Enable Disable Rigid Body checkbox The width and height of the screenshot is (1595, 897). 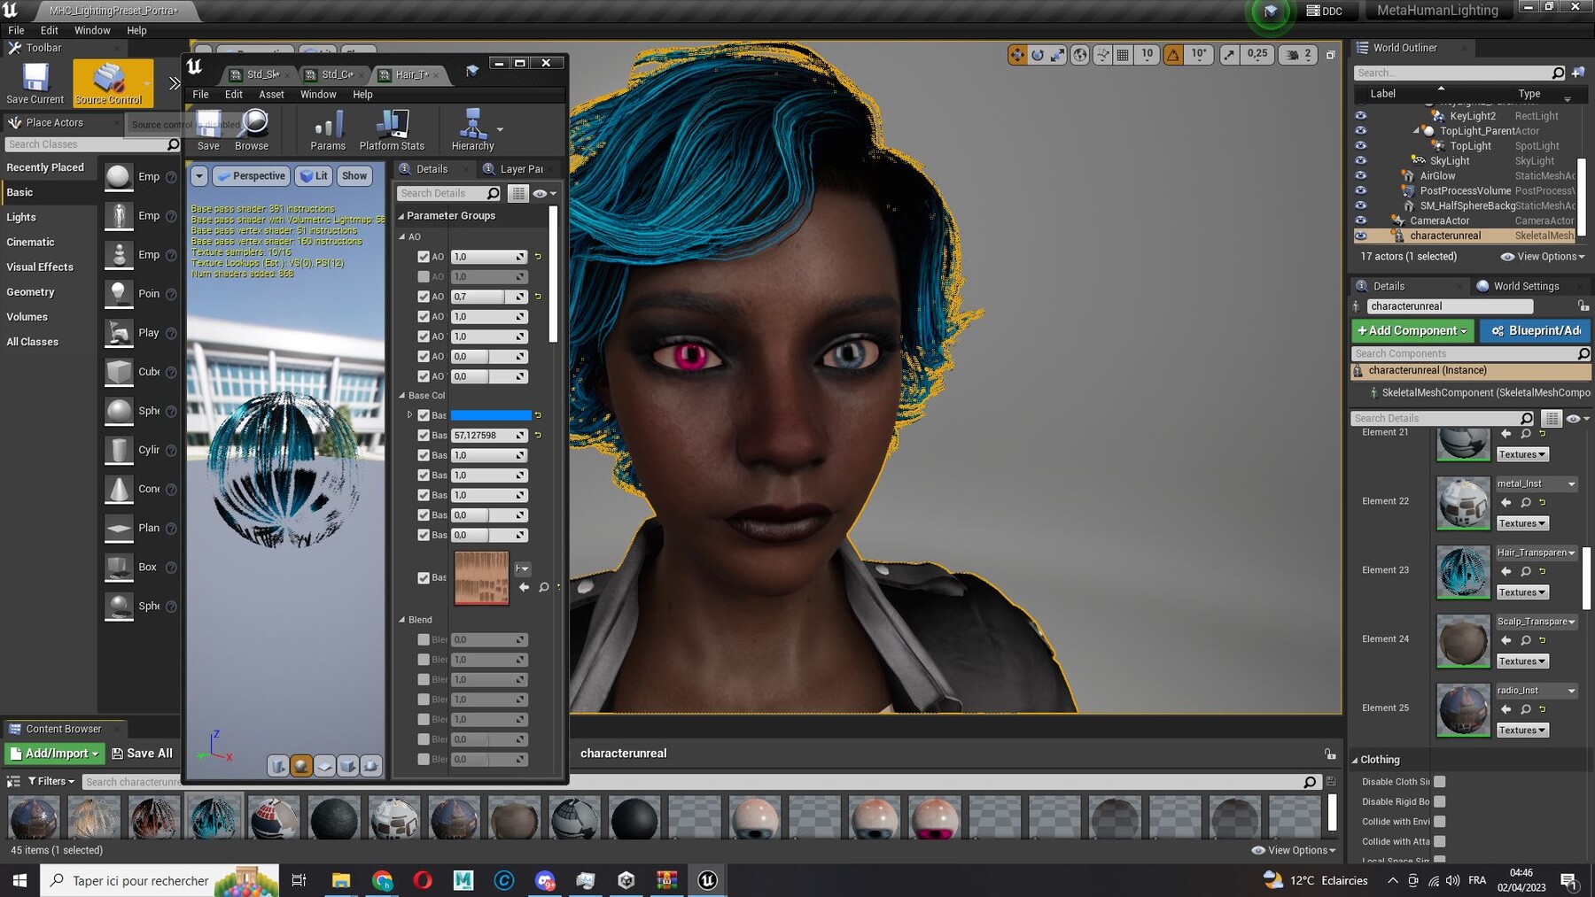click(x=1440, y=802)
